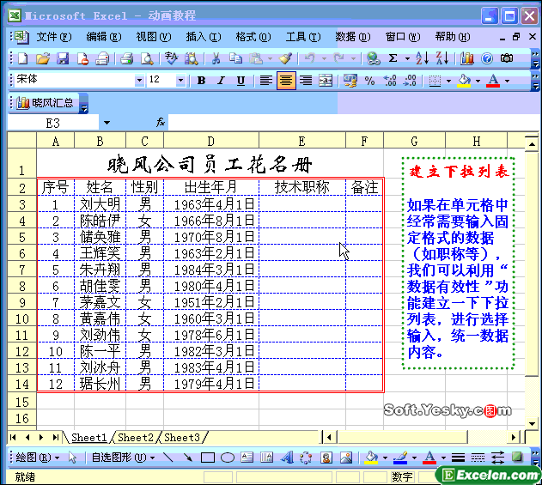The image size is (542, 485).
Task: Toggle Align Right
Action: tap(306, 81)
